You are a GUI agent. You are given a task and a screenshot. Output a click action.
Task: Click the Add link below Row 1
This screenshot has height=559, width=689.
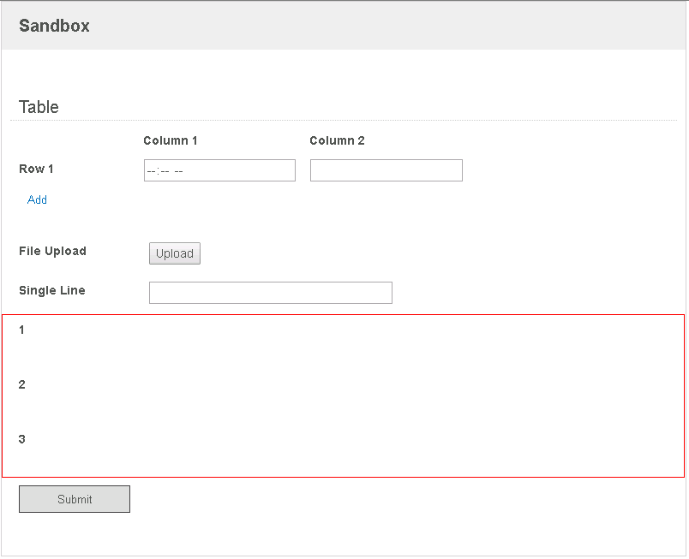[x=37, y=200]
